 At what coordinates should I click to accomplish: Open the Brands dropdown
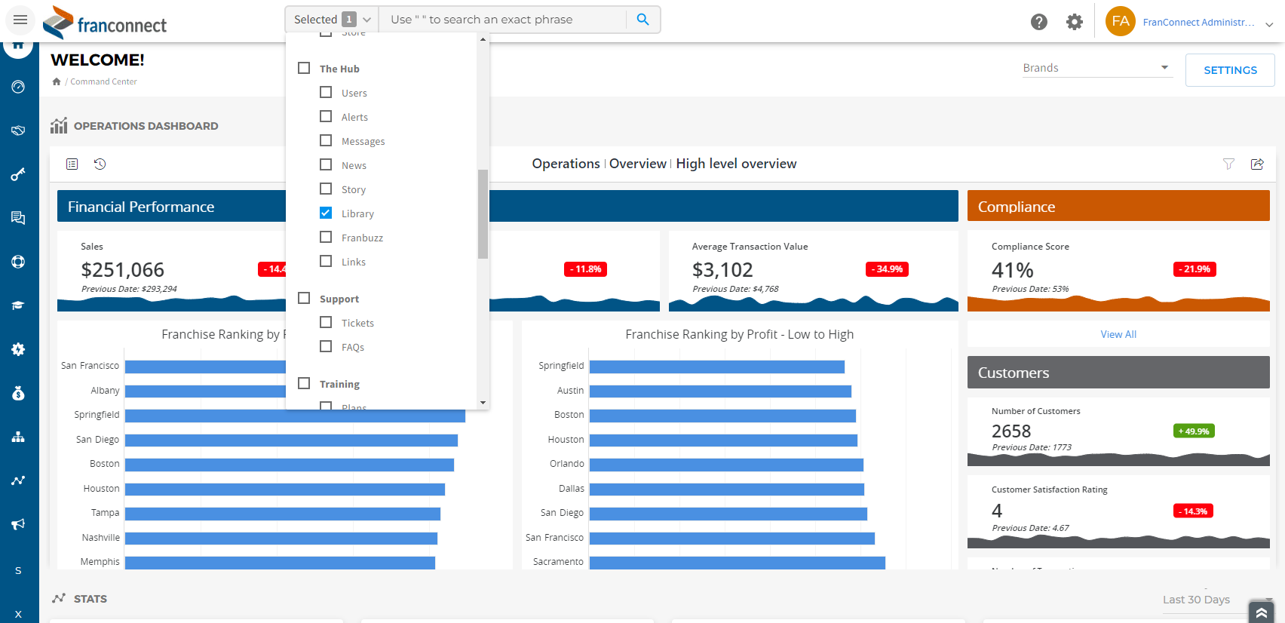pyautogui.click(x=1096, y=68)
